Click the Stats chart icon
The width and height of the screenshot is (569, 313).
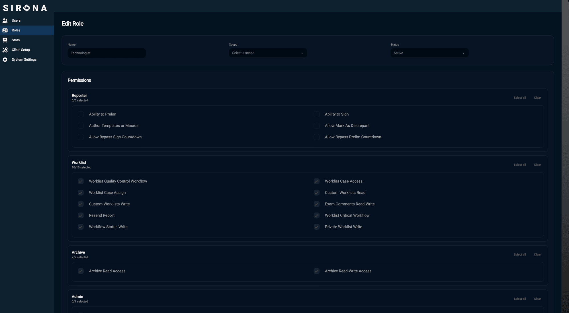pos(5,40)
